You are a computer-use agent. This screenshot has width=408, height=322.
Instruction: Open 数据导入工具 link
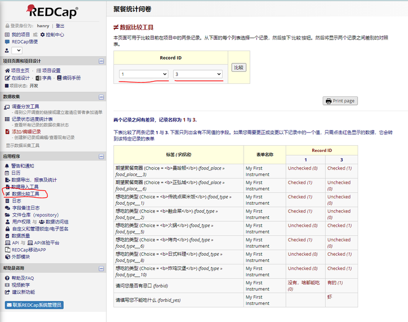25,187
